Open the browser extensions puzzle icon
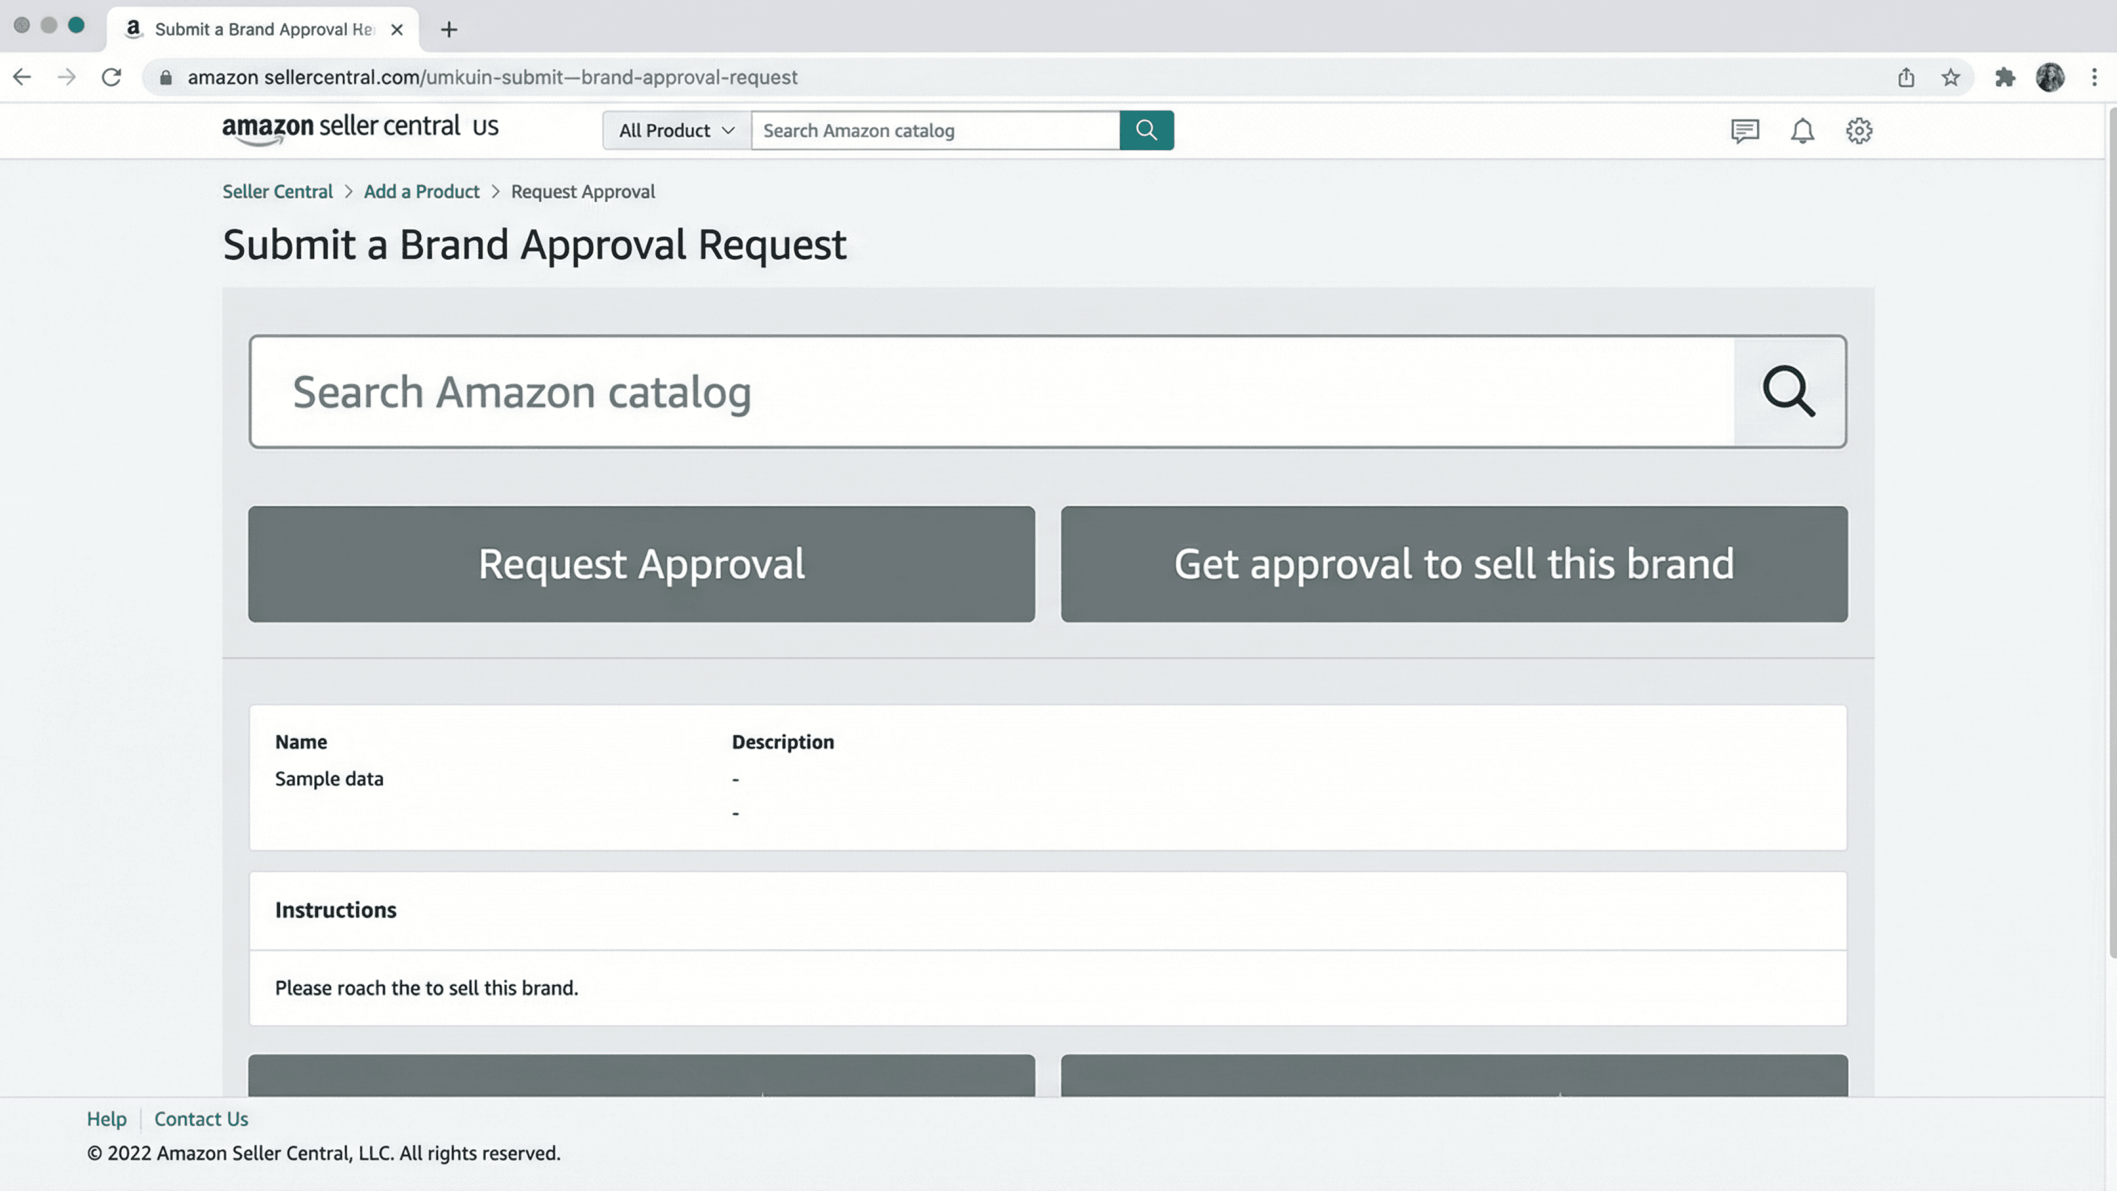Image resolution: width=2117 pixels, height=1191 pixels. coord(2005,77)
